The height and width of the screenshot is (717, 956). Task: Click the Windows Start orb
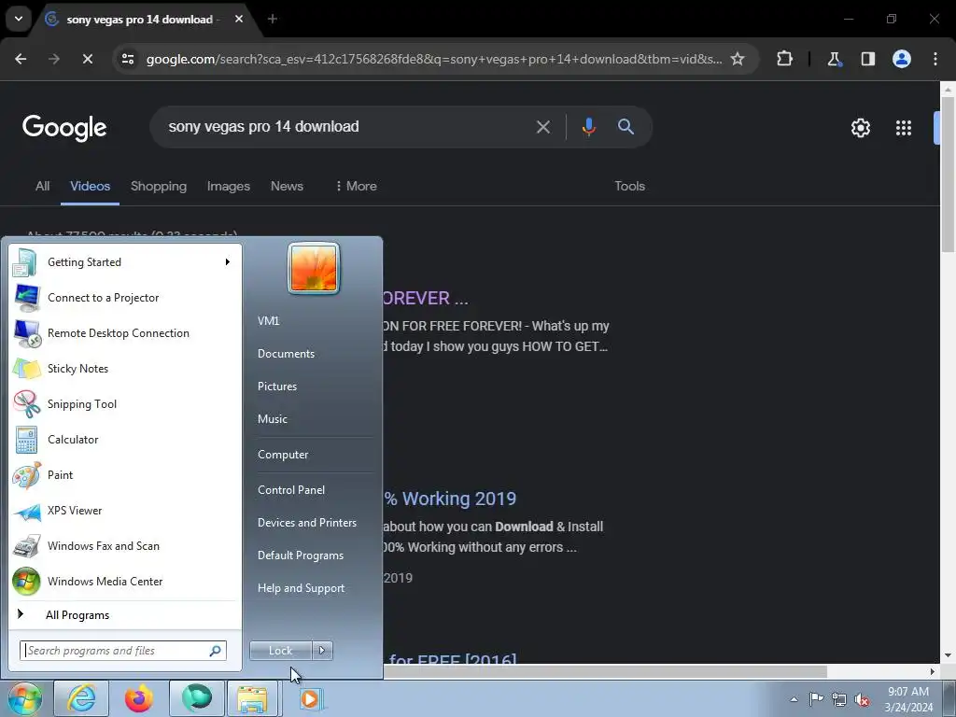point(24,698)
